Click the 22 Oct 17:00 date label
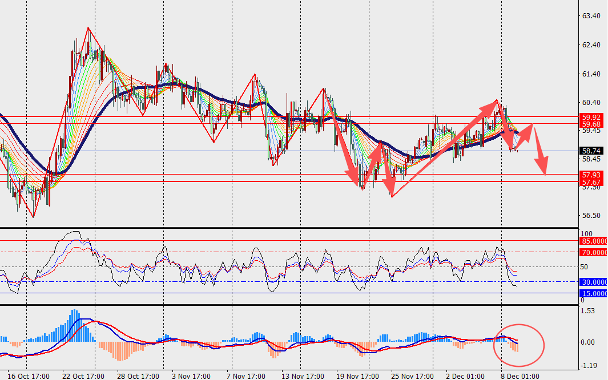 [84, 376]
